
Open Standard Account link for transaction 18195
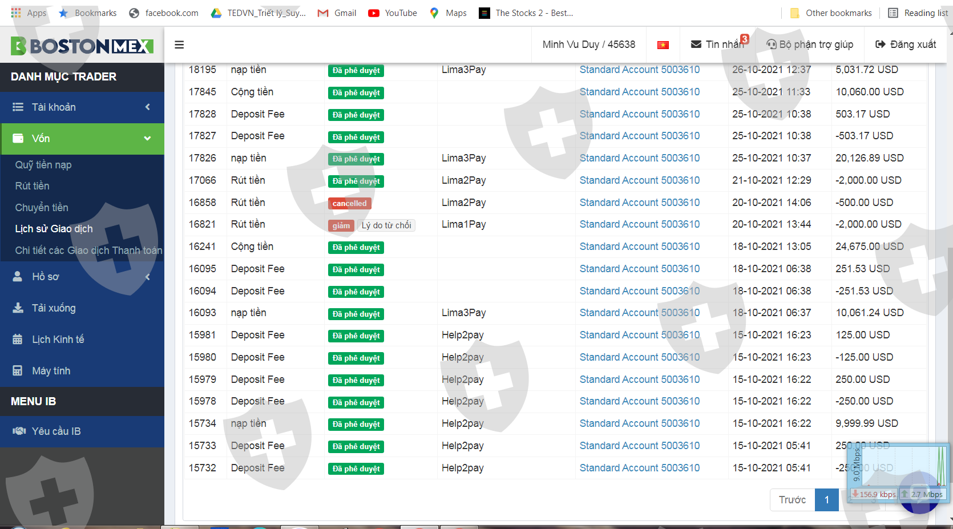click(x=639, y=70)
